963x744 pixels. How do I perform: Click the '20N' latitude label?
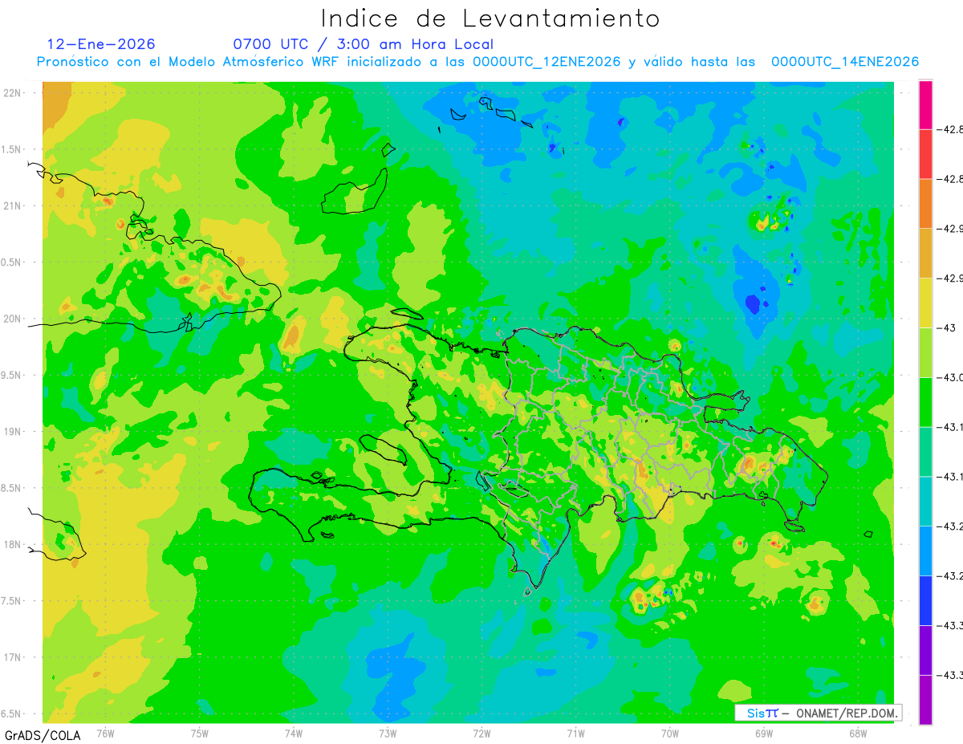click(x=13, y=319)
